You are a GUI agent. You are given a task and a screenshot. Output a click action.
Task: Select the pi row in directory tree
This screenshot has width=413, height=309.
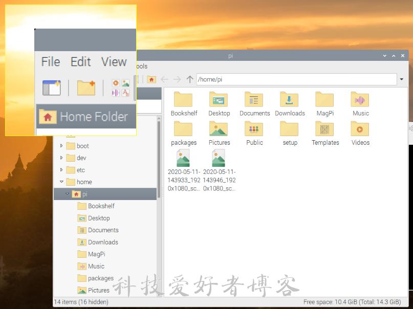click(105, 194)
